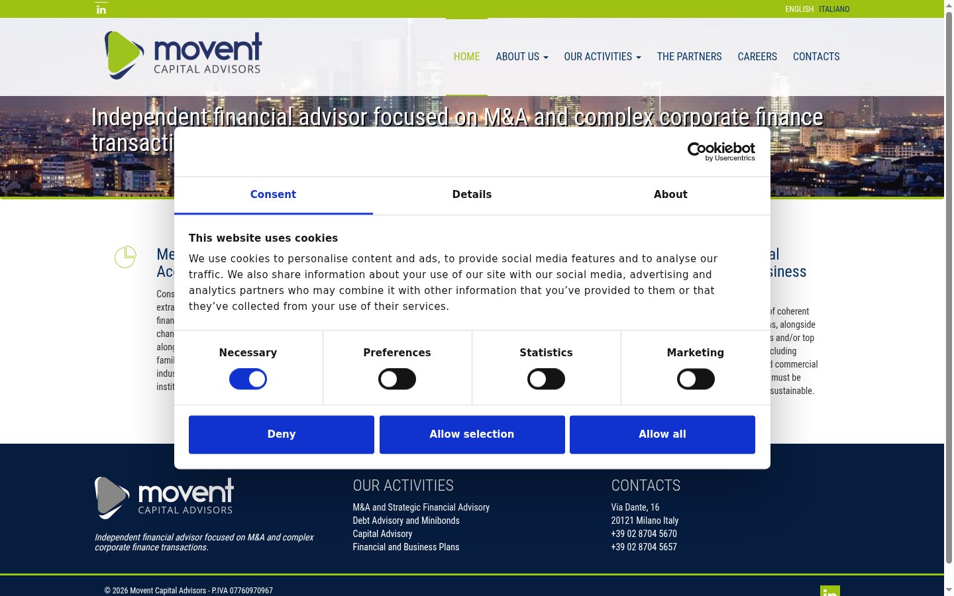Click the Allow all button
The height and width of the screenshot is (596, 954).
(662, 434)
